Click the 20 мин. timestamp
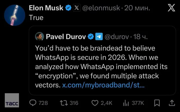The width and height of the screenshot is (180, 112). click(137, 8)
